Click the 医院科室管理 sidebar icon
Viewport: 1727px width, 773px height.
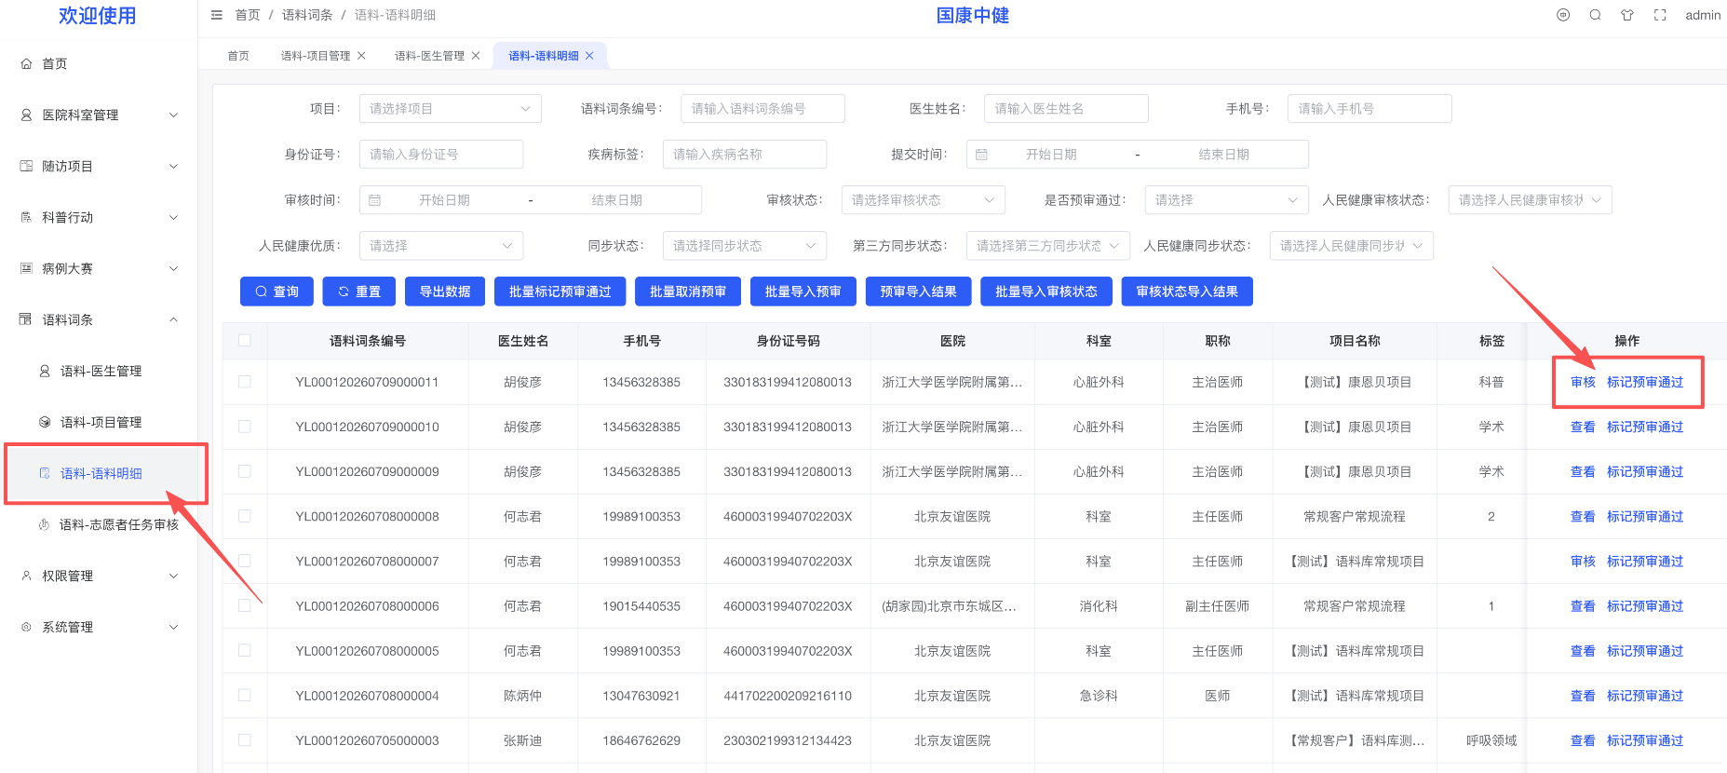click(x=26, y=115)
